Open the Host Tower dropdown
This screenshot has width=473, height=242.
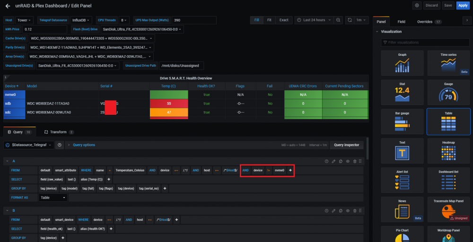pos(24,20)
